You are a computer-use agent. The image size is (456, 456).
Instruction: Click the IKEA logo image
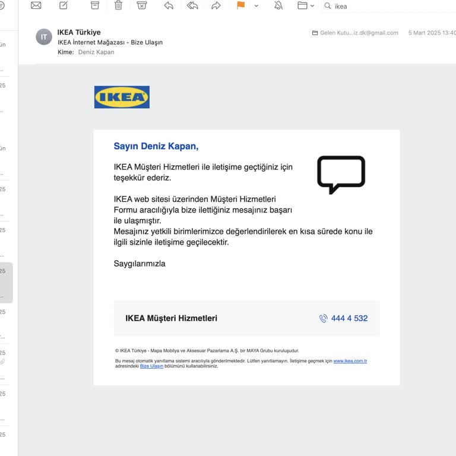coord(122,97)
